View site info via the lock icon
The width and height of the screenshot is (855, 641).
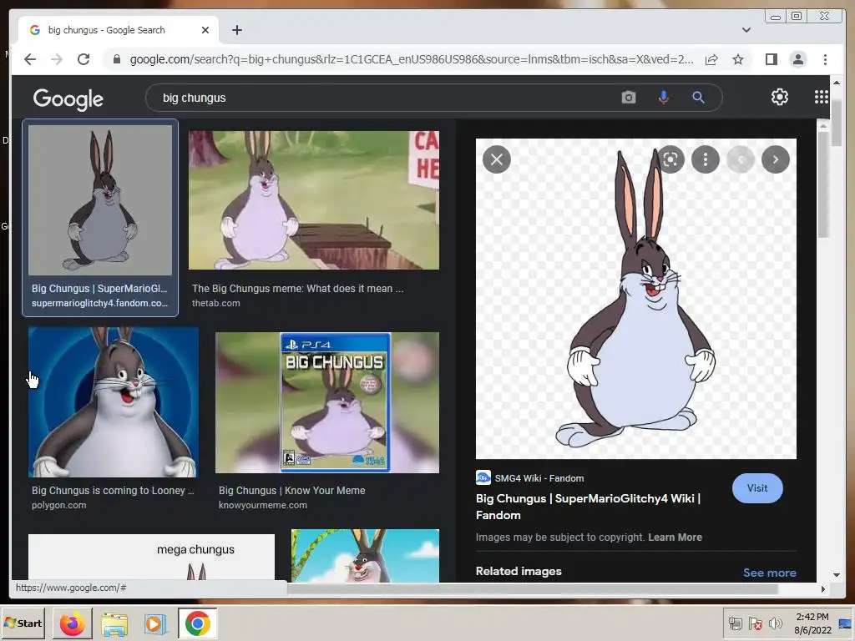pos(116,59)
